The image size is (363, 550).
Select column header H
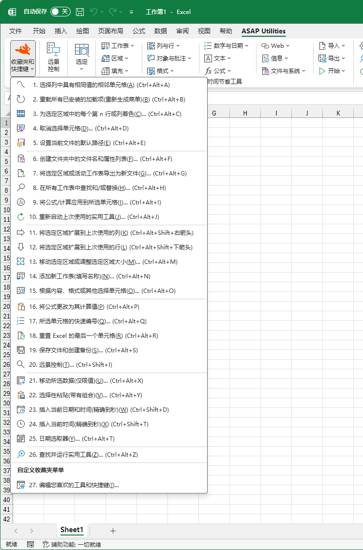point(245,113)
